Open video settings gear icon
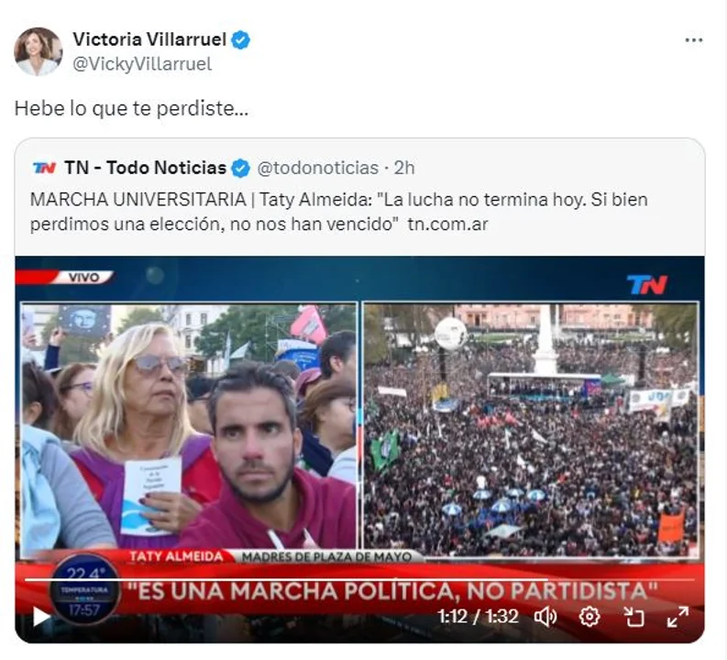 point(589,617)
